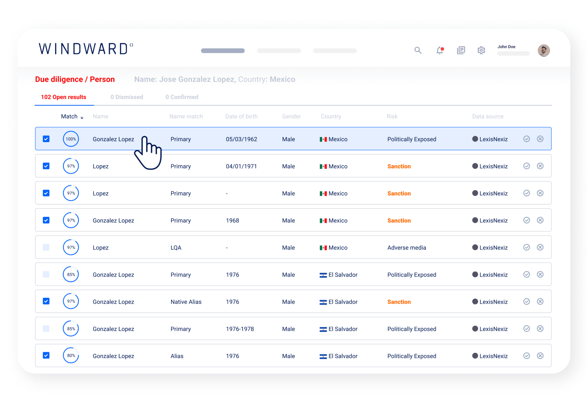Check the LQA Lopez row checkbox
Screen dimensions: 587x402
click(x=46, y=247)
